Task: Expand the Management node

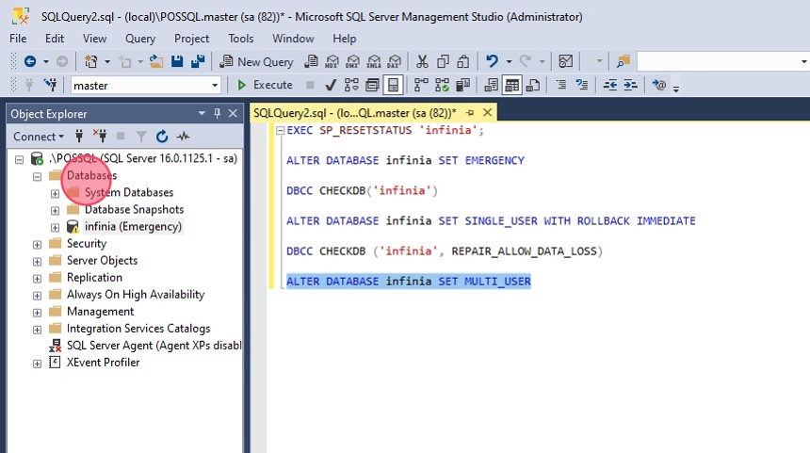Action: pyautogui.click(x=37, y=313)
